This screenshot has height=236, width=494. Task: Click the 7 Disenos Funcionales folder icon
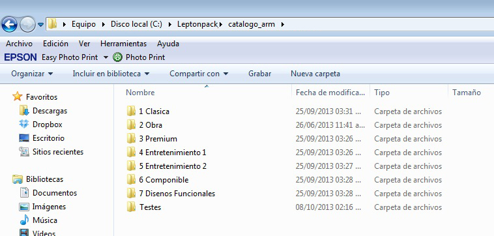131,193
